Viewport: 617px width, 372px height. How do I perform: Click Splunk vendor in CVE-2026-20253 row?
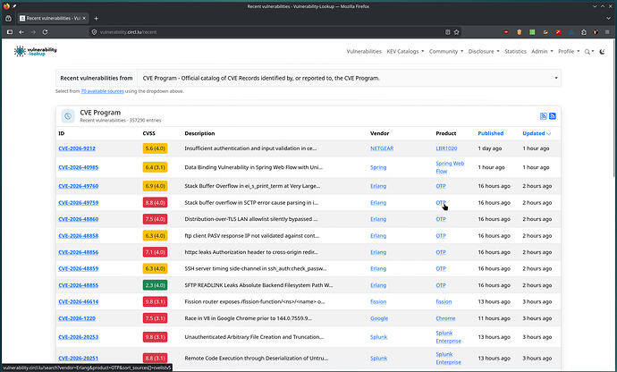pyautogui.click(x=378, y=337)
